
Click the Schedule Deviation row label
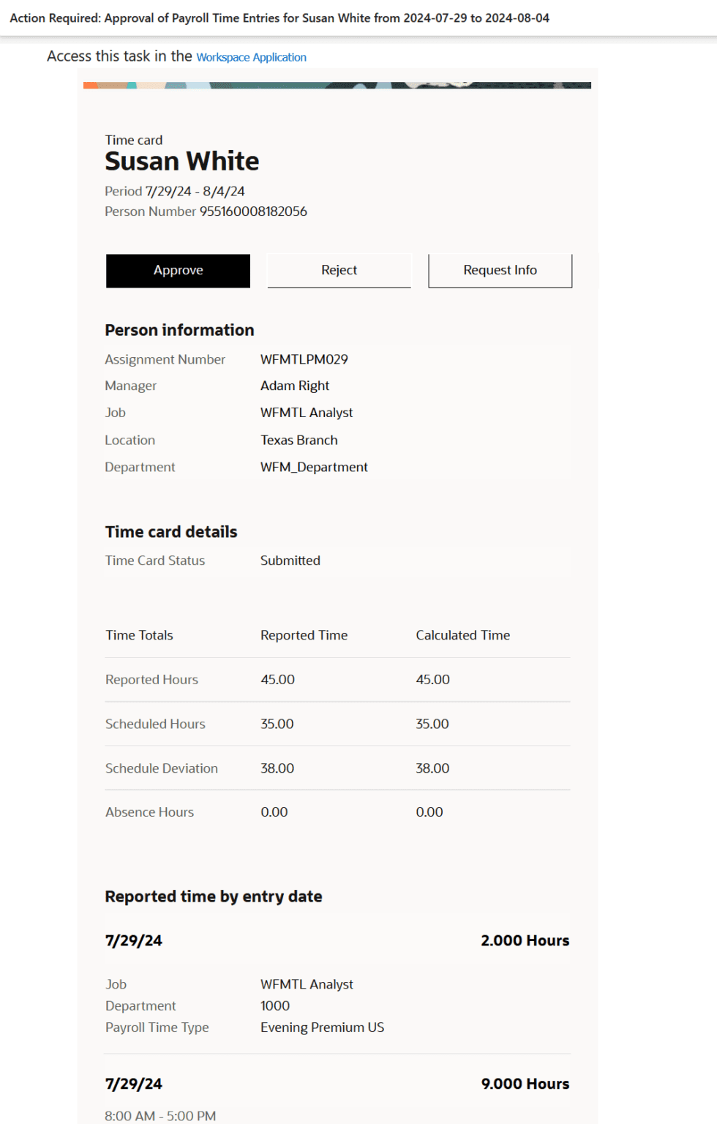161,768
